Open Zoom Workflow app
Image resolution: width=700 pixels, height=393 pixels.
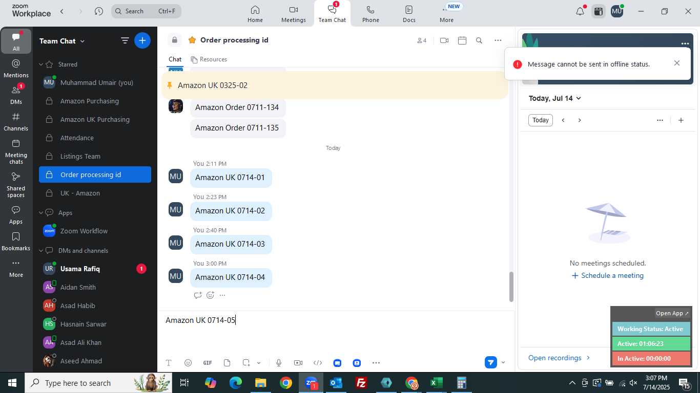coord(95,231)
